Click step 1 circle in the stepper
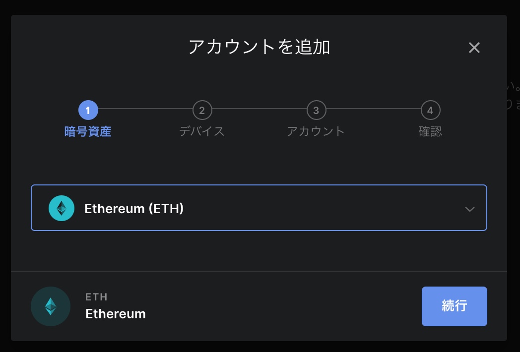The width and height of the screenshot is (520, 352). 88,110
